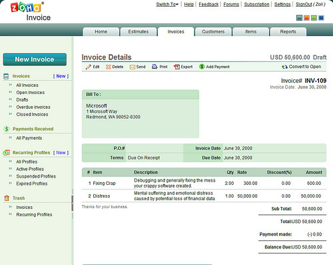Select the orange theme swatch
Screen dimensions: 333x265
click(306, 18)
